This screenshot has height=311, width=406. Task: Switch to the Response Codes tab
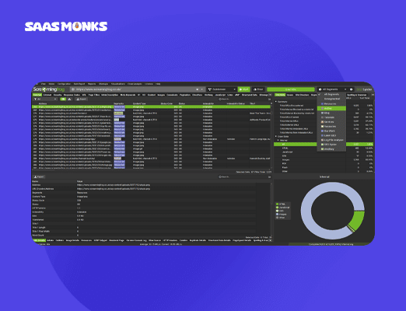[x=72, y=95]
